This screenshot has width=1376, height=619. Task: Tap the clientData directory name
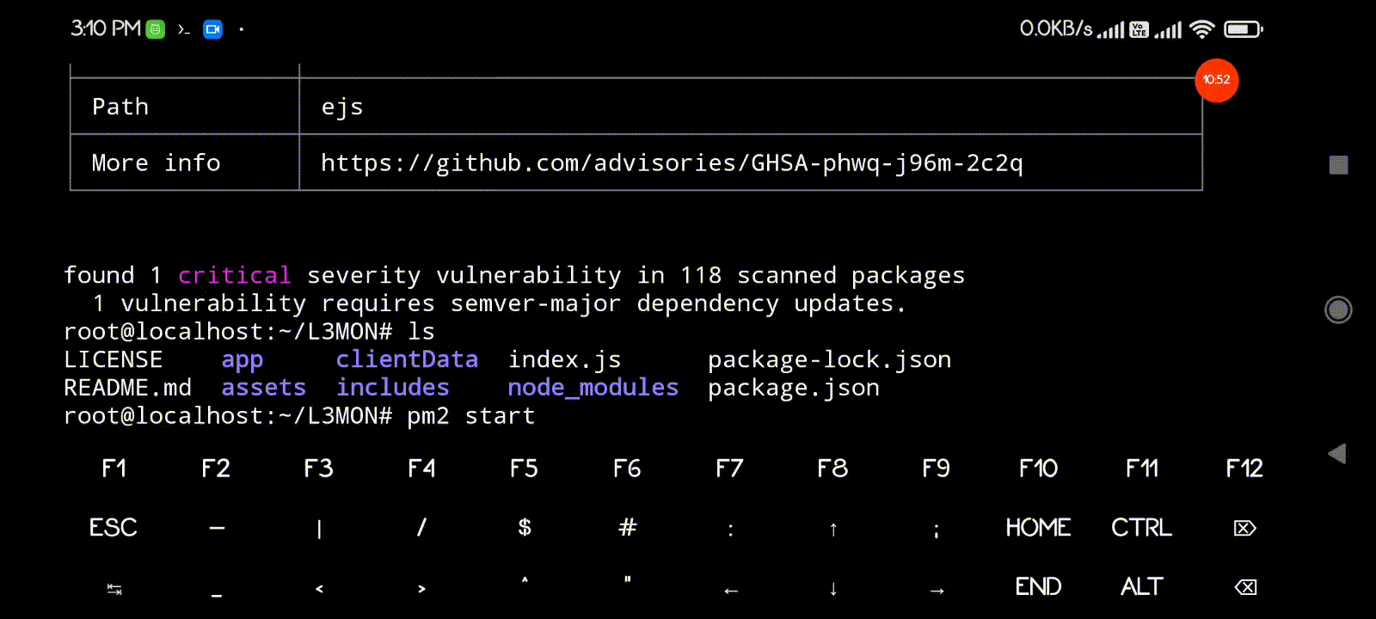click(407, 359)
